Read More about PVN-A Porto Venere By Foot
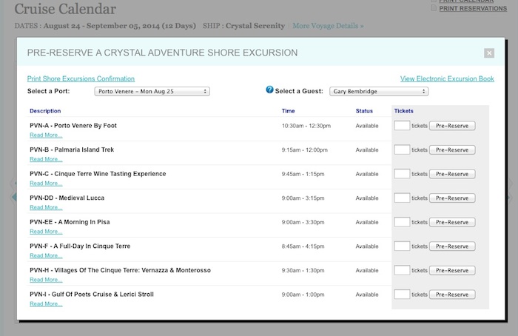This screenshot has height=336, width=518. pyautogui.click(x=46, y=135)
